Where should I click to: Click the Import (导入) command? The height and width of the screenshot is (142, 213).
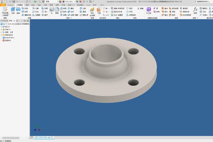(45, 12)
